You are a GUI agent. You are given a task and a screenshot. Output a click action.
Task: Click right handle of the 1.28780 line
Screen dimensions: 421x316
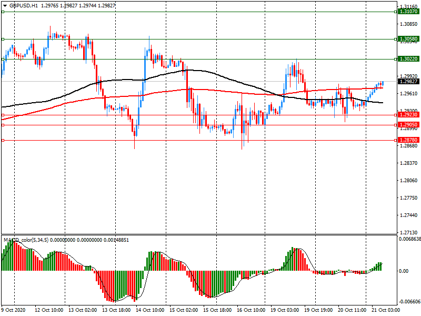pyautogui.click(x=396, y=140)
